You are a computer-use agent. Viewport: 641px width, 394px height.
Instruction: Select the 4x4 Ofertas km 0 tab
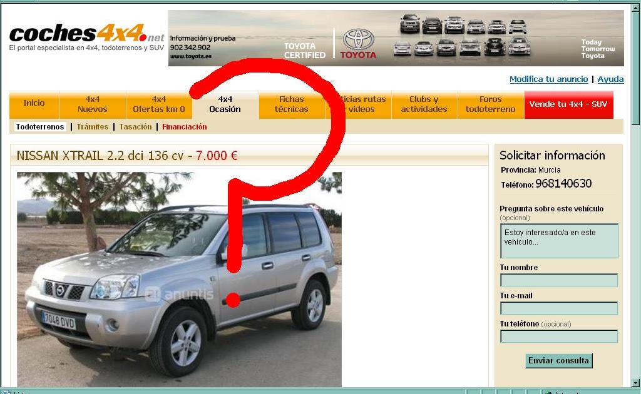(x=159, y=104)
